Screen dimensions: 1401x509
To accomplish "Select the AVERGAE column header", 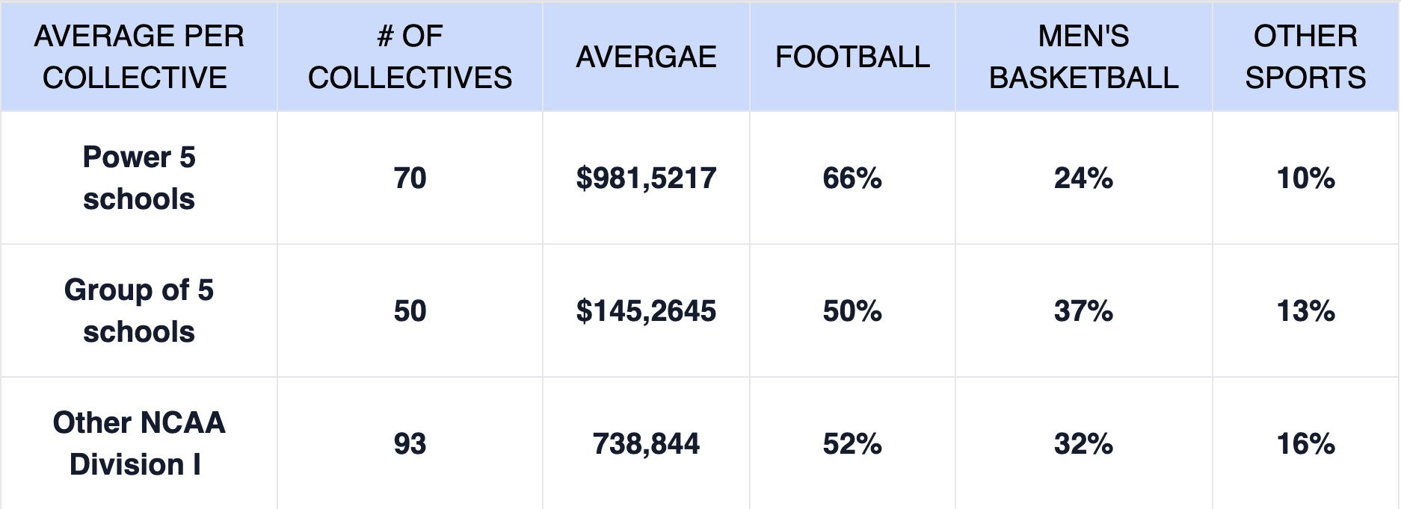I will pos(646,57).
